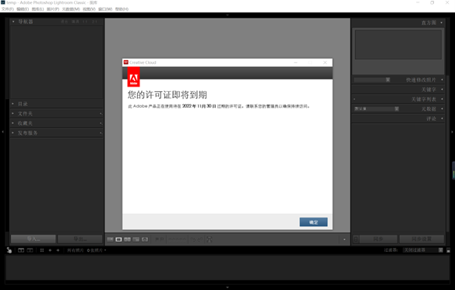Select Survey view icon in toolbar
The height and width of the screenshot is (290, 455).
tap(136, 239)
